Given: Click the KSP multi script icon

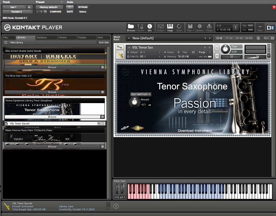Looking at the screenshot, I should click(x=258, y=38).
